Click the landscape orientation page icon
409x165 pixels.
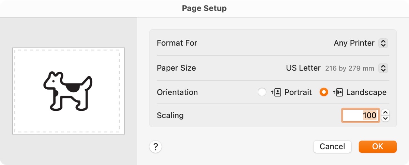pos(338,92)
